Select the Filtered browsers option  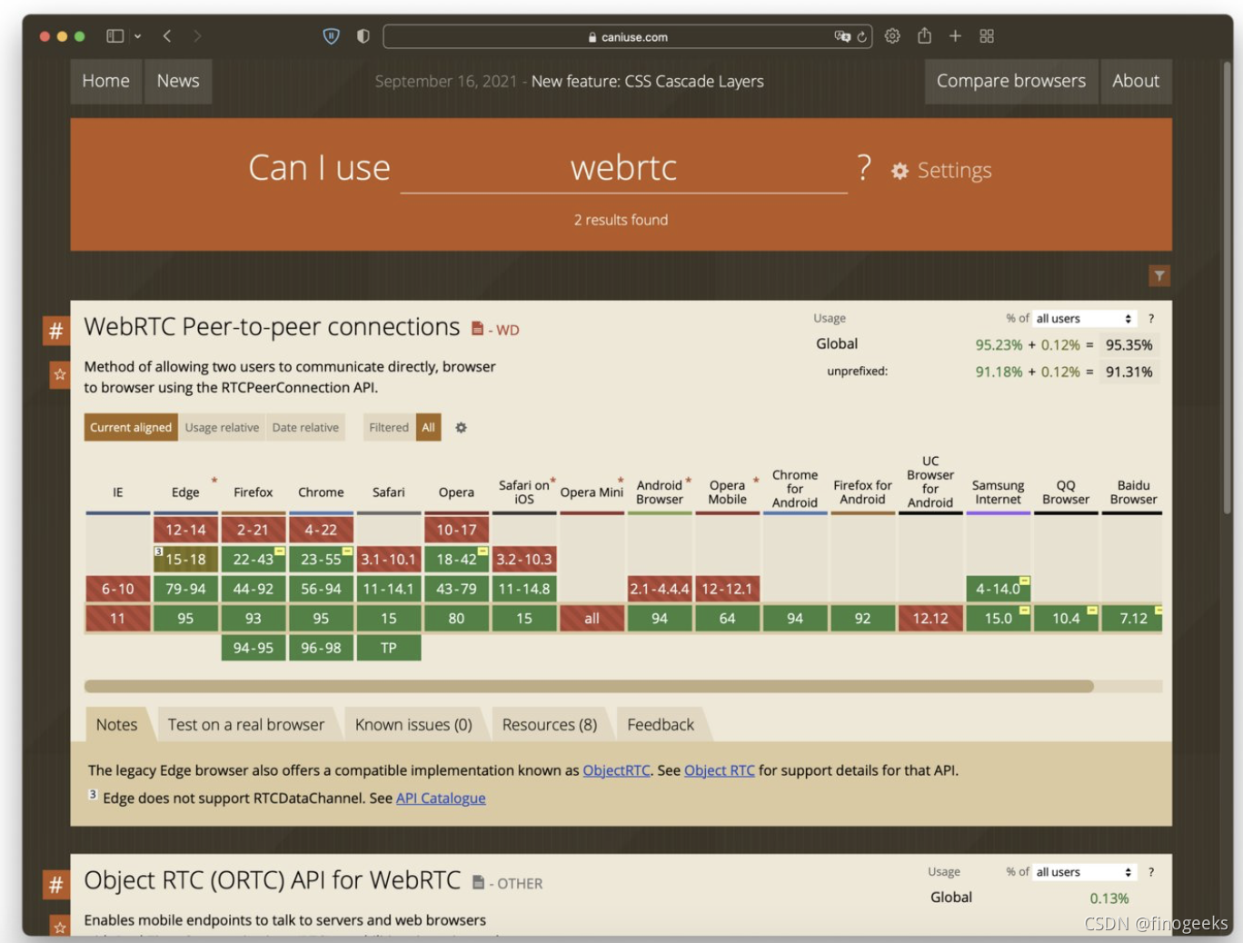point(389,428)
